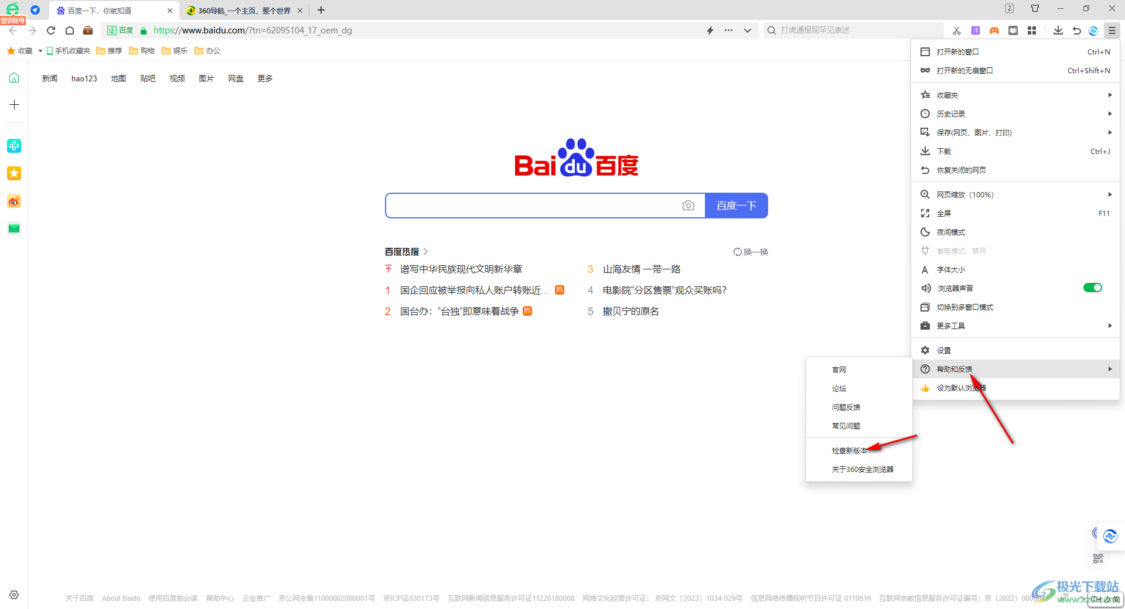This screenshot has width=1125, height=609.
Task: Select 打开新的窗口 menu item
Action: 1015,52
